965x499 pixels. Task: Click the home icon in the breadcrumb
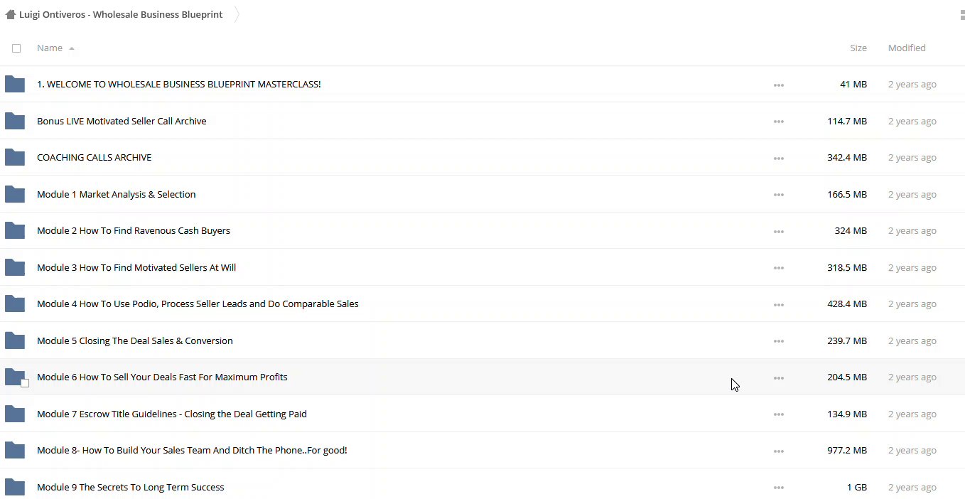pyautogui.click(x=11, y=14)
